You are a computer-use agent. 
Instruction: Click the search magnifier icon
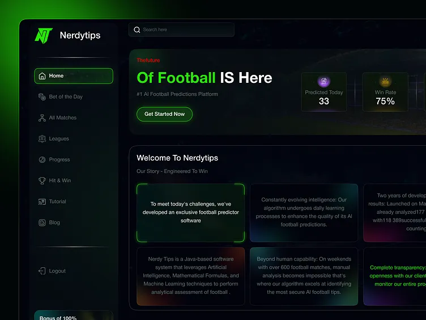(137, 30)
